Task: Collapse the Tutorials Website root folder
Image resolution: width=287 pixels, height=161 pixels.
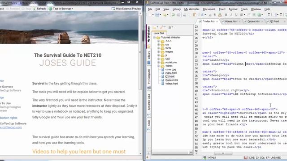Action: point(154,38)
